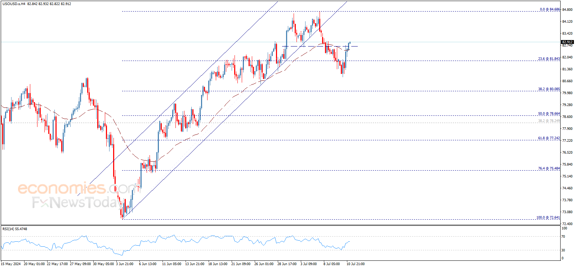Click the RSI(14) 55.4748 indicator label
This screenshot has width=575, height=268.
pyautogui.click(x=15, y=229)
